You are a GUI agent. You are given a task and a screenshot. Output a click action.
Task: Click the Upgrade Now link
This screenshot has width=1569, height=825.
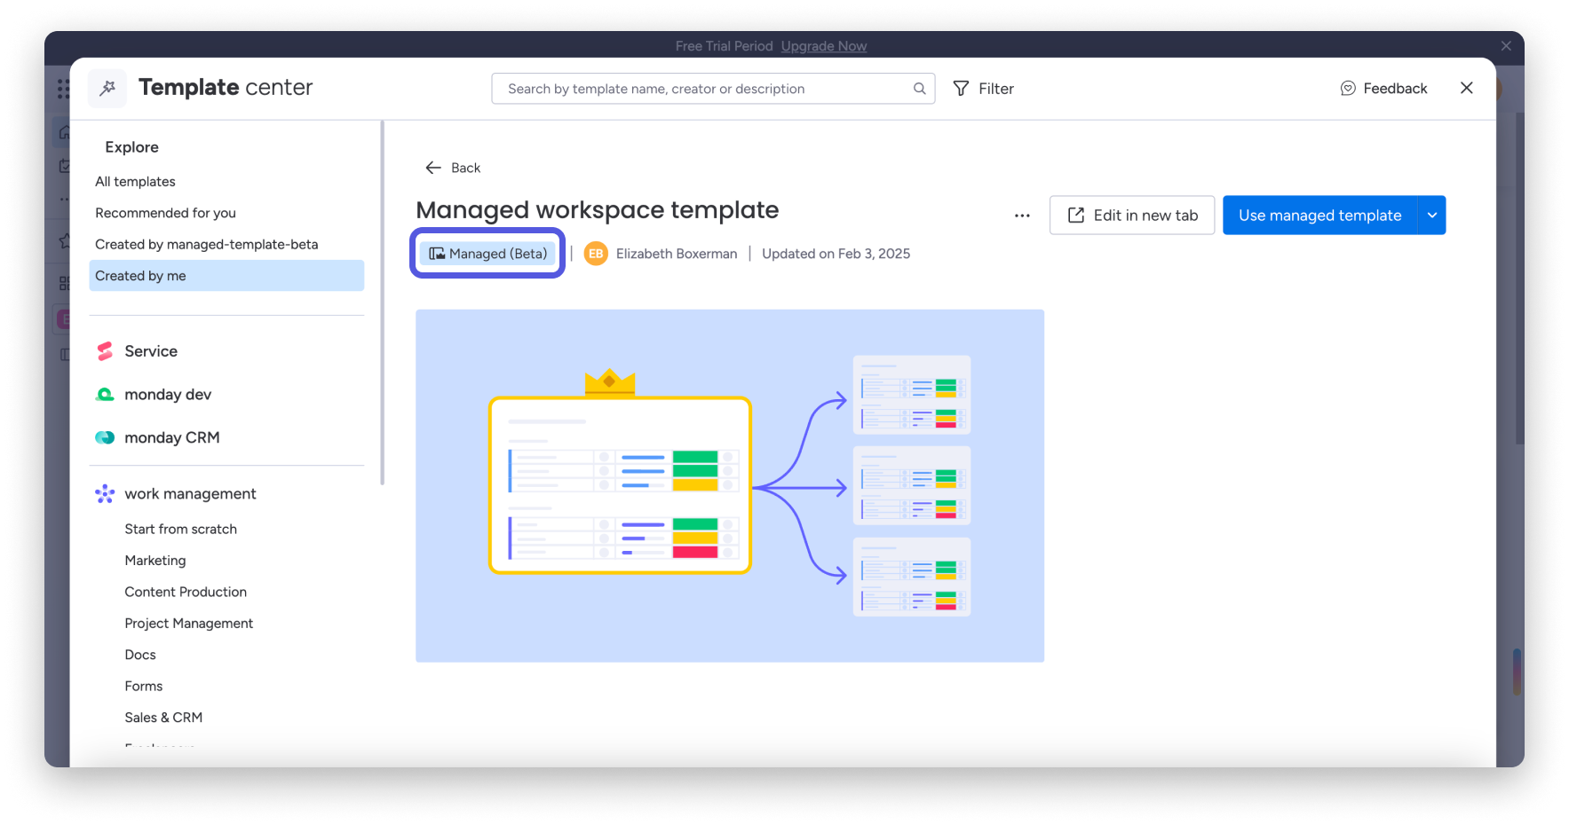[824, 46]
